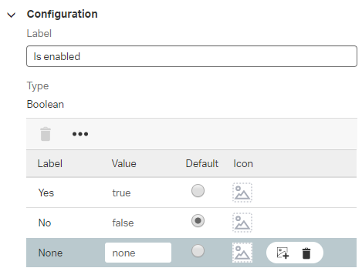Click the 'Boolean' type value text
This screenshot has height=278, width=362.
pyautogui.click(x=46, y=104)
